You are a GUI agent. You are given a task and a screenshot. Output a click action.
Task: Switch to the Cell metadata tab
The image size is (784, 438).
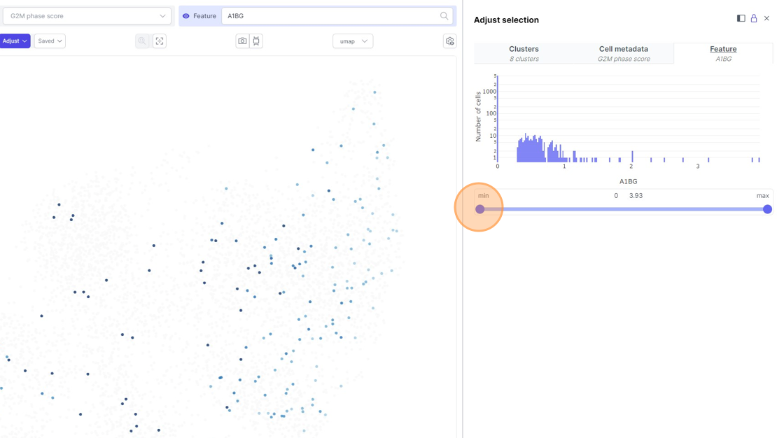624,53
